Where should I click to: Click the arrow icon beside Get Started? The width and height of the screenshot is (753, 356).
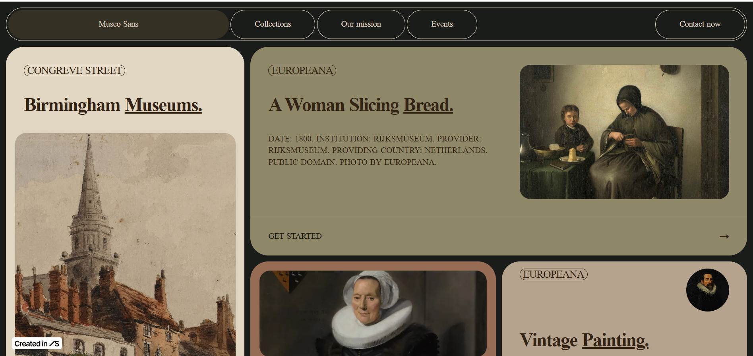click(x=724, y=236)
